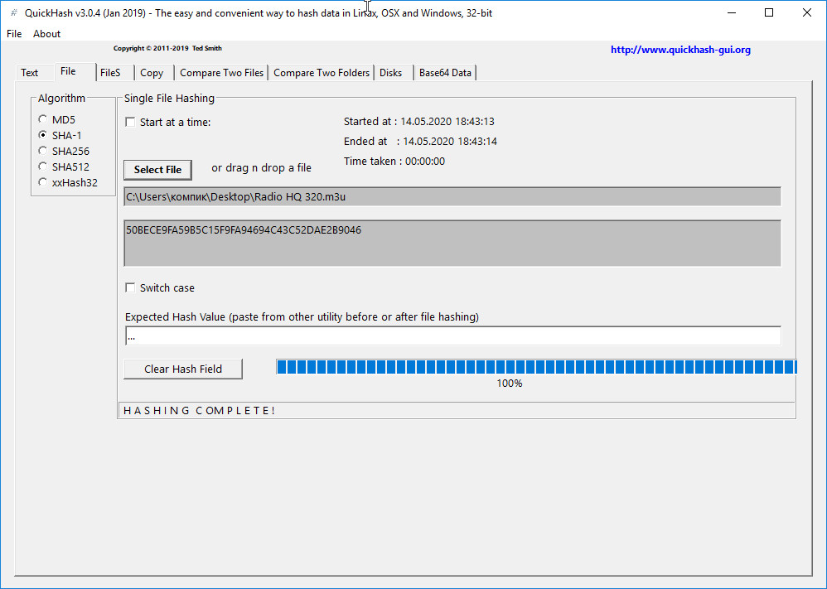Click the Started at timestamp text
The width and height of the screenshot is (827, 589).
point(419,122)
